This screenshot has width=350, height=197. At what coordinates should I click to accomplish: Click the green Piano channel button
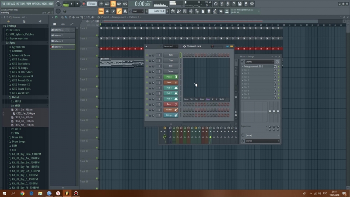171,77
